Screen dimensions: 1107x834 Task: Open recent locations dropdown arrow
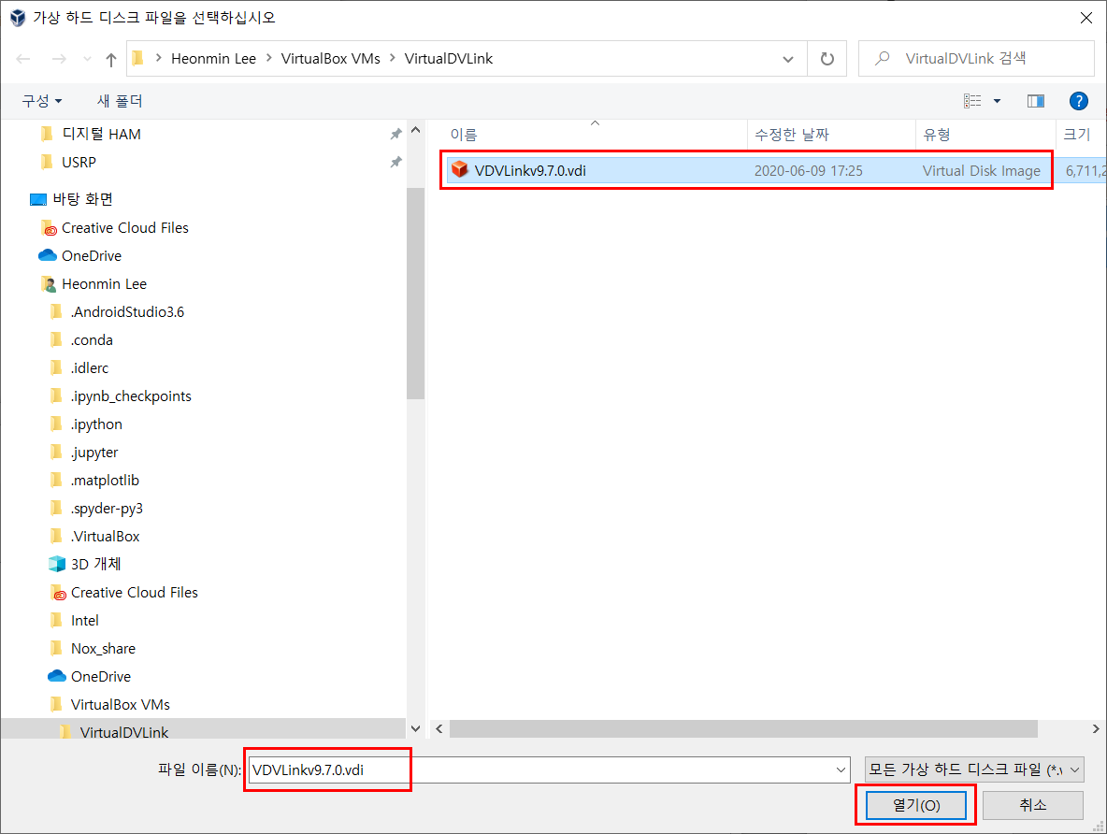(x=87, y=59)
